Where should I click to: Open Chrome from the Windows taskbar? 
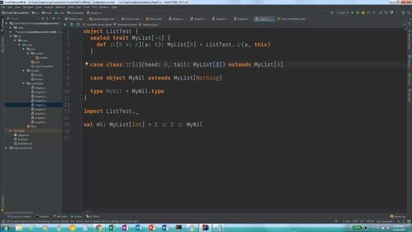pyautogui.click(x=98, y=227)
